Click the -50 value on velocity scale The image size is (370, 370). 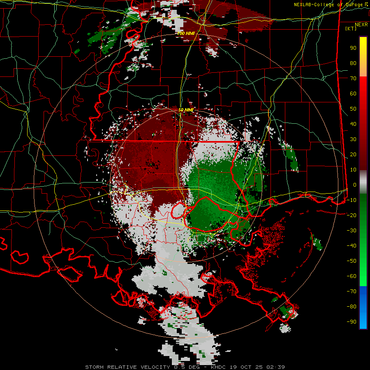click(x=351, y=261)
